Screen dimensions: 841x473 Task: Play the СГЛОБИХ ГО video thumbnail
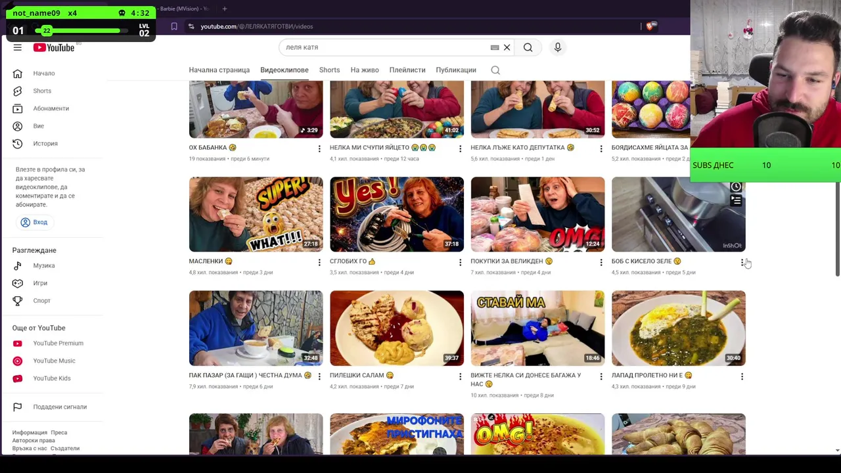click(x=396, y=214)
